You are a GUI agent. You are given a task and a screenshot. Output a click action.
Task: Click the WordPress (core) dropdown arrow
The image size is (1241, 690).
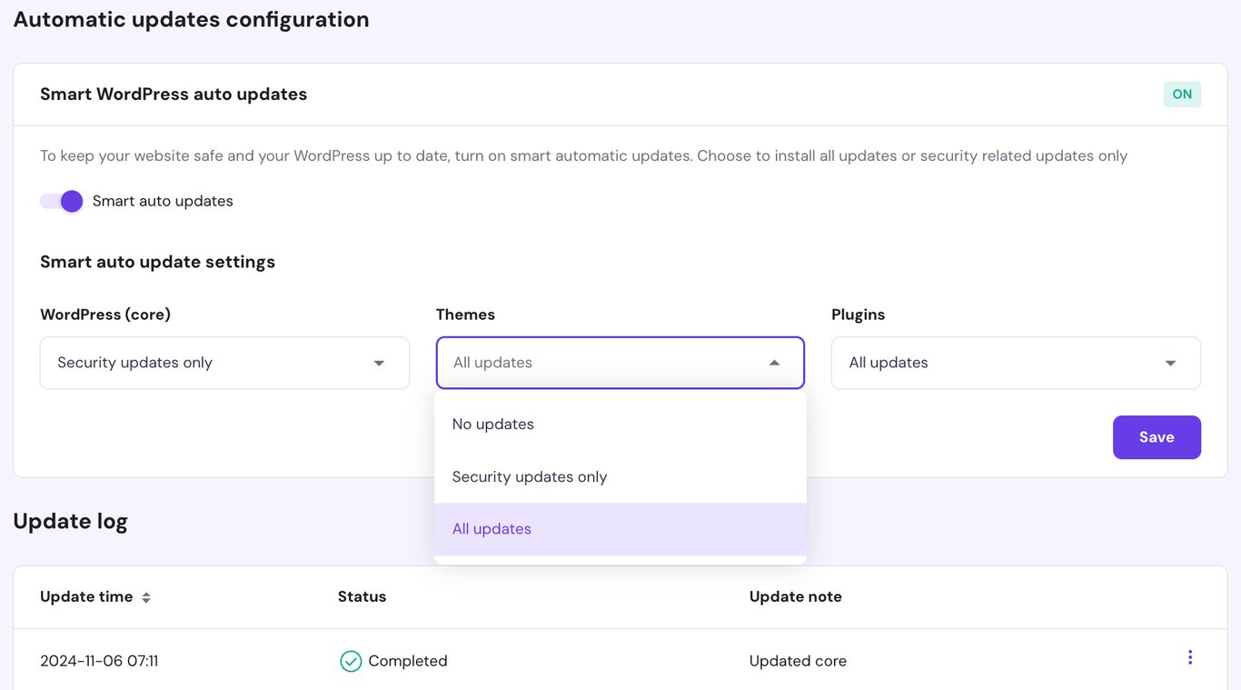click(379, 362)
